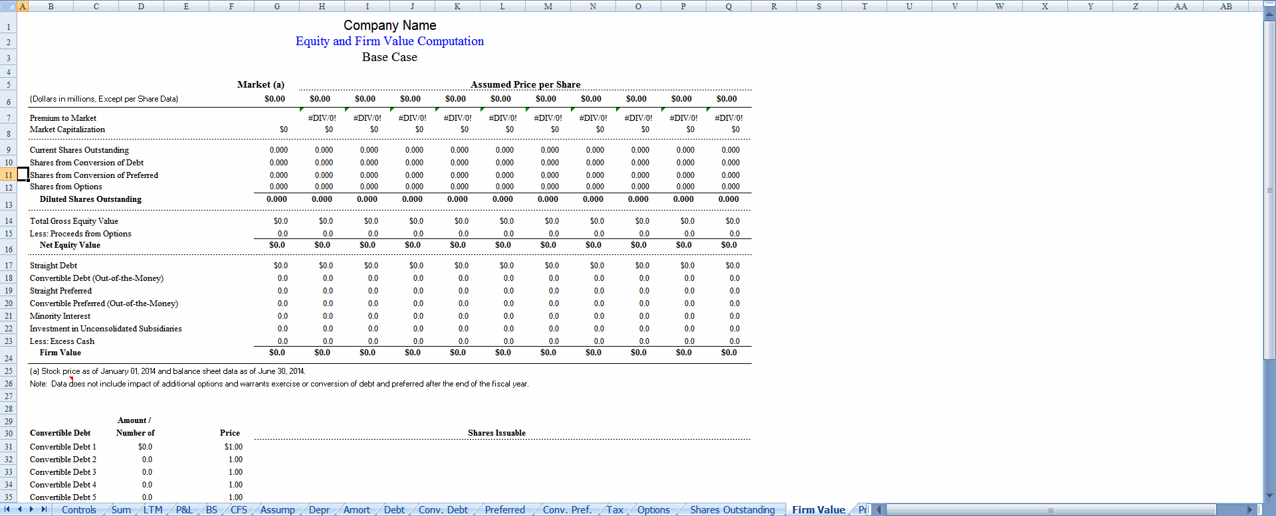Click the horizontal scrollbar left arrow

click(x=879, y=509)
